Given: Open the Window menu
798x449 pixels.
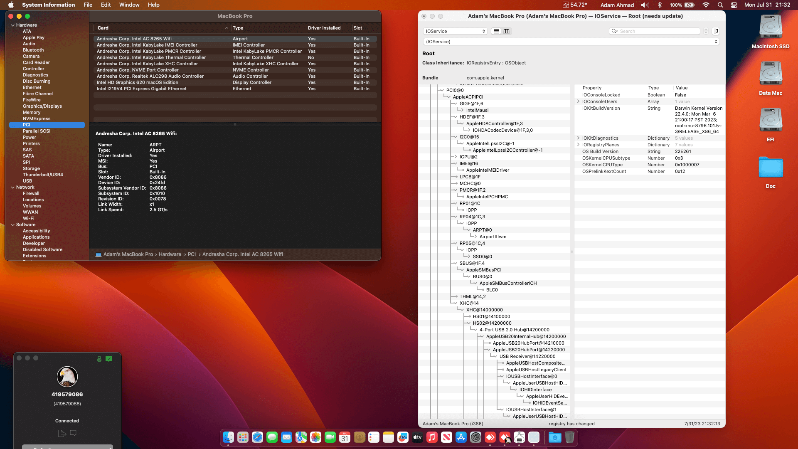Looking at the screenshot, I should coord(129,5).
